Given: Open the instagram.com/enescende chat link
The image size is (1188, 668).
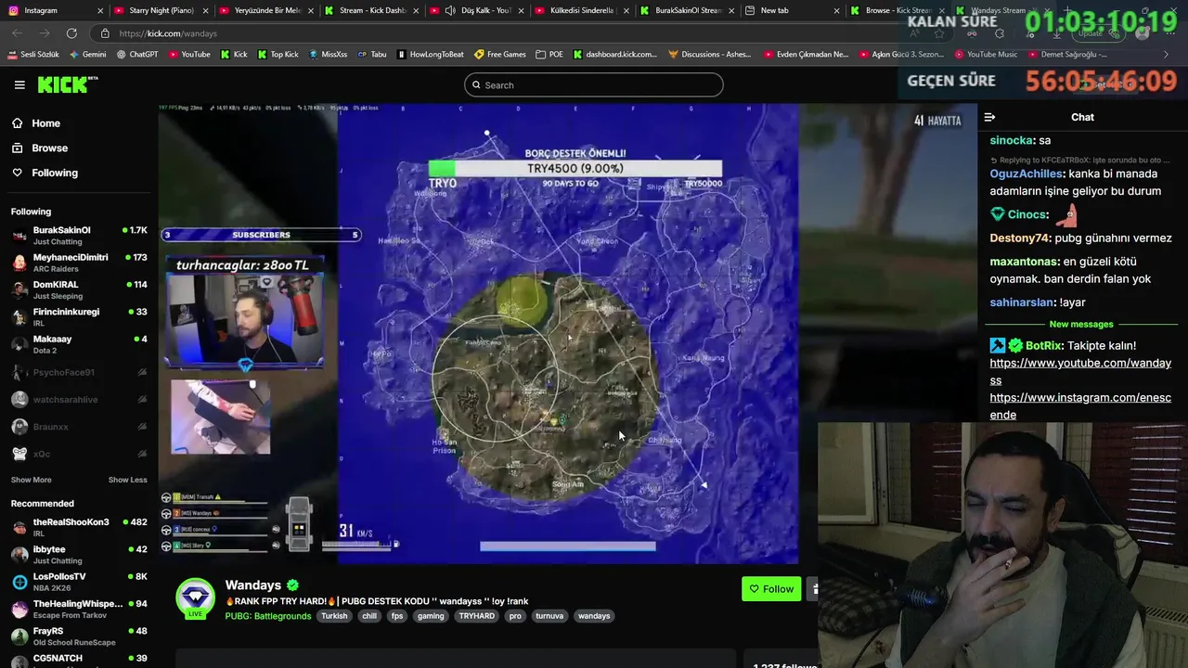Looking at the screenshot, I should click(x=1080, y=406).
